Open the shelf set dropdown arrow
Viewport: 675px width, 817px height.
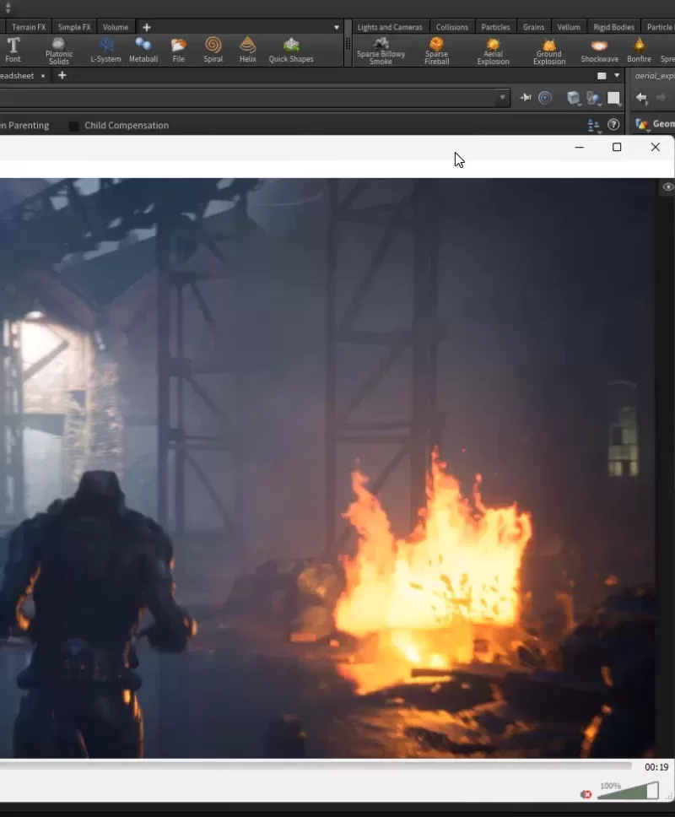[x=337, y=27]
